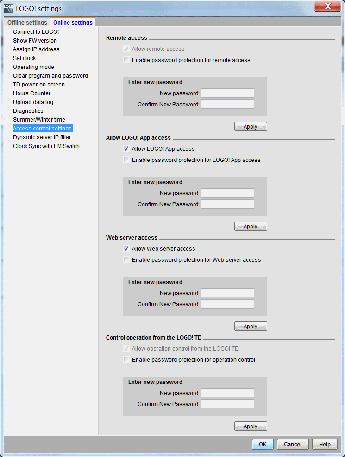The height and width of the screenshot is (457, 345).
Task: Enable password protection for LOGO! App access
Action: (x=126, y=160)
